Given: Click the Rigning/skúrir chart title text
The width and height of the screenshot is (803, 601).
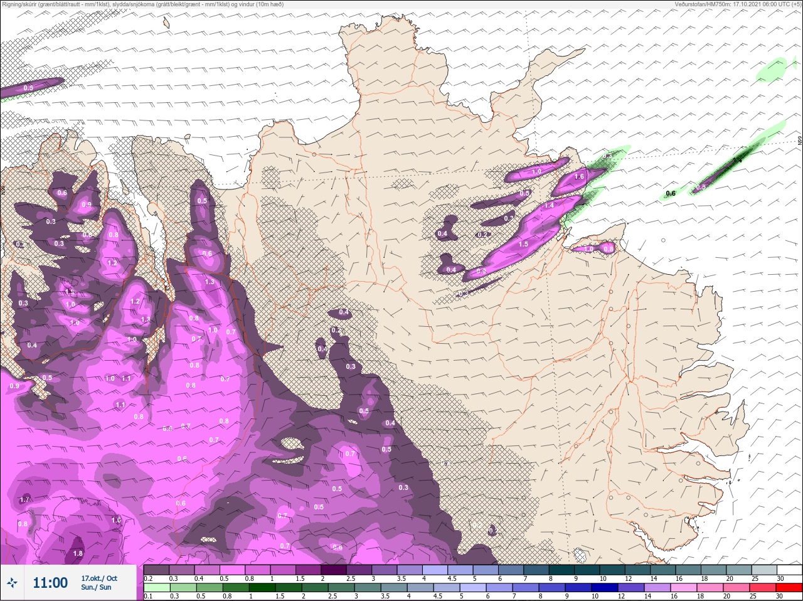Looking at the screenshot, I should [143, 4].
